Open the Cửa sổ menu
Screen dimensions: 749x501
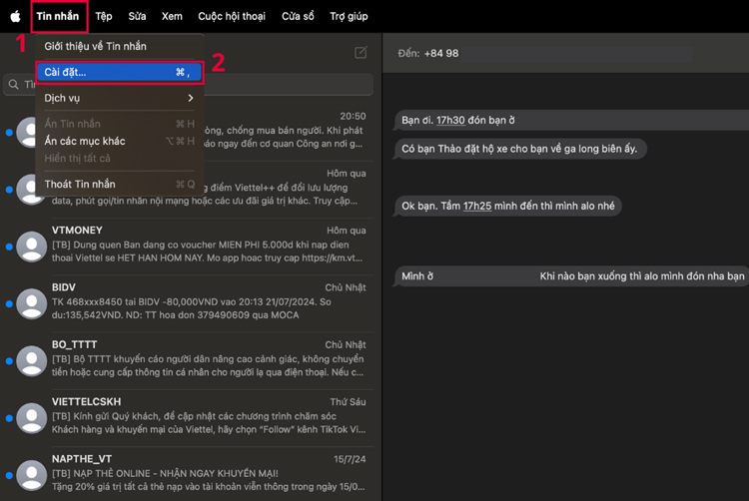[298, 16]
